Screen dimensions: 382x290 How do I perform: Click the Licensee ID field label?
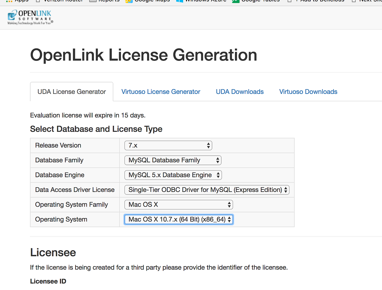click(x=48, y=281)
